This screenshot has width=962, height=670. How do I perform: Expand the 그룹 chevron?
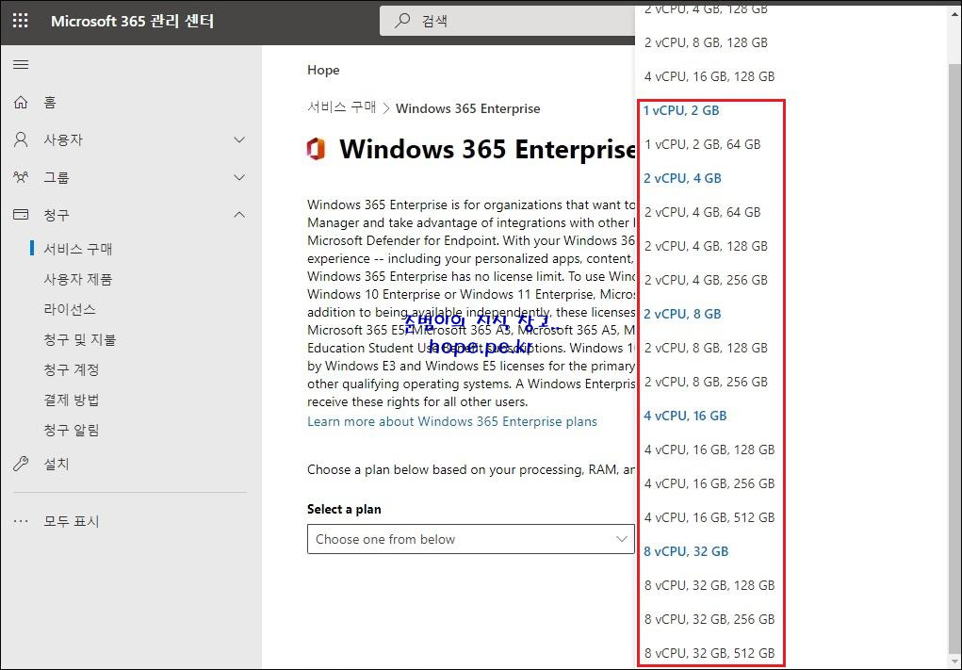tap(240, 177)
